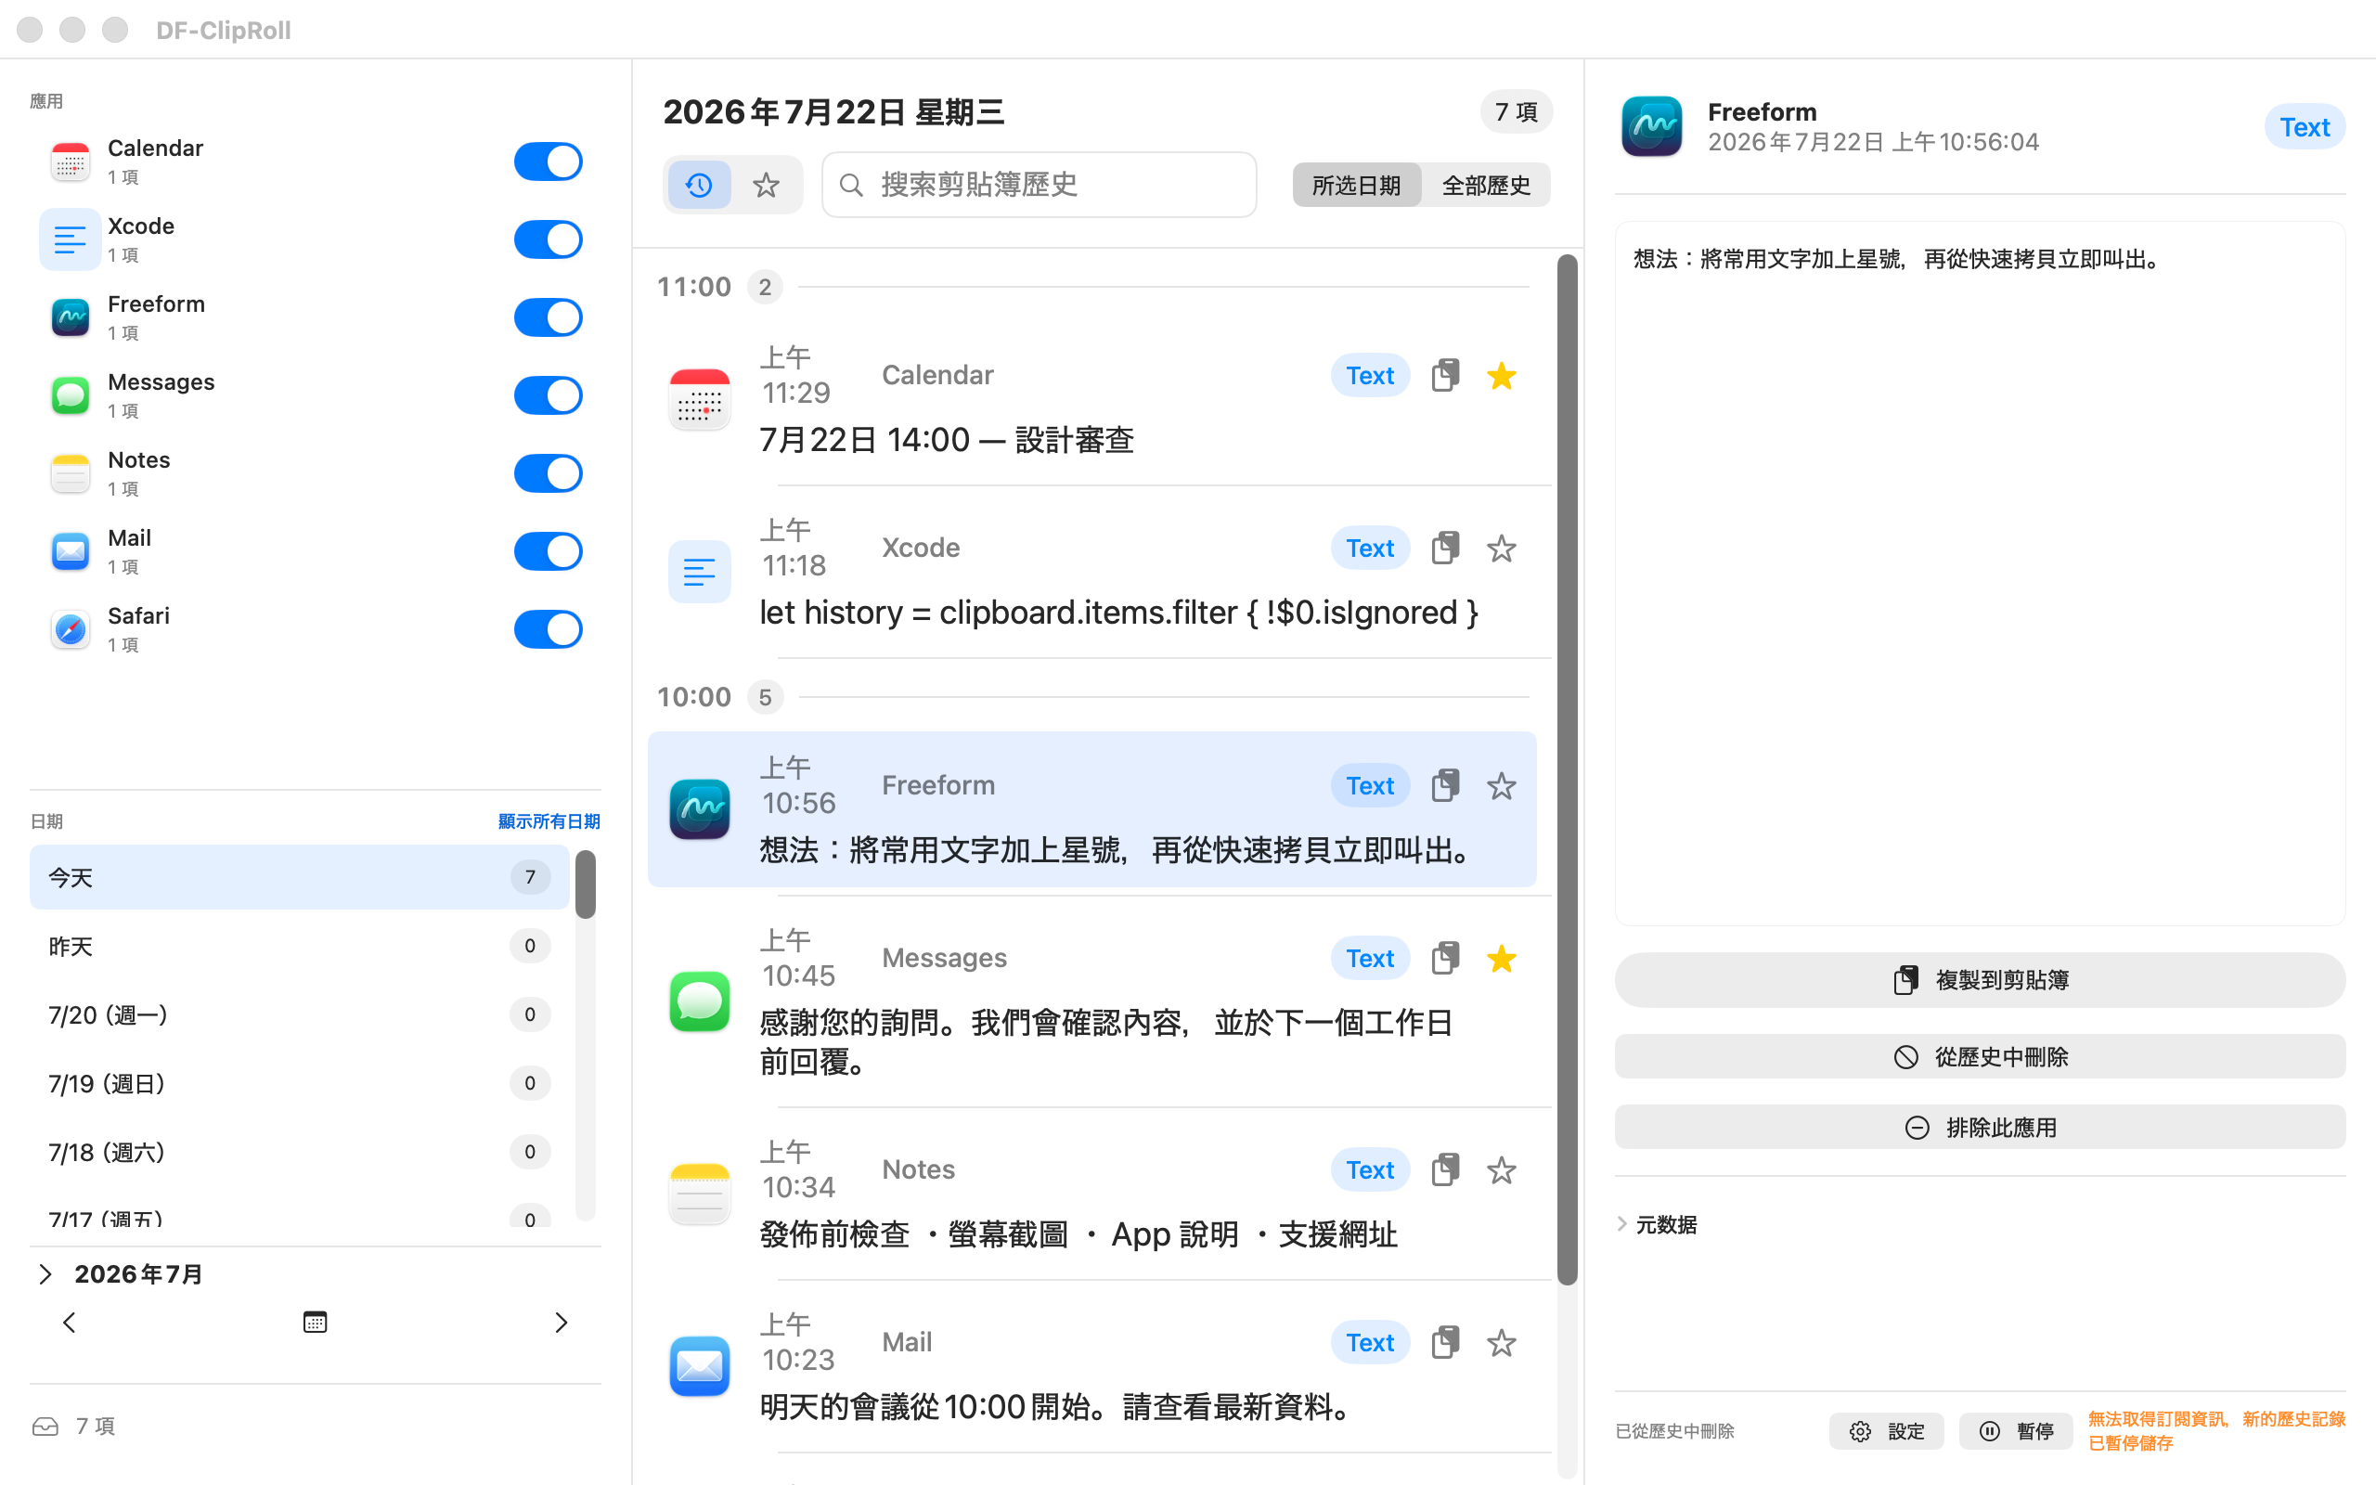Unstar the Calendar 11:29 clip
The image size is (2376, 1485).
(x=1501, y=375)
